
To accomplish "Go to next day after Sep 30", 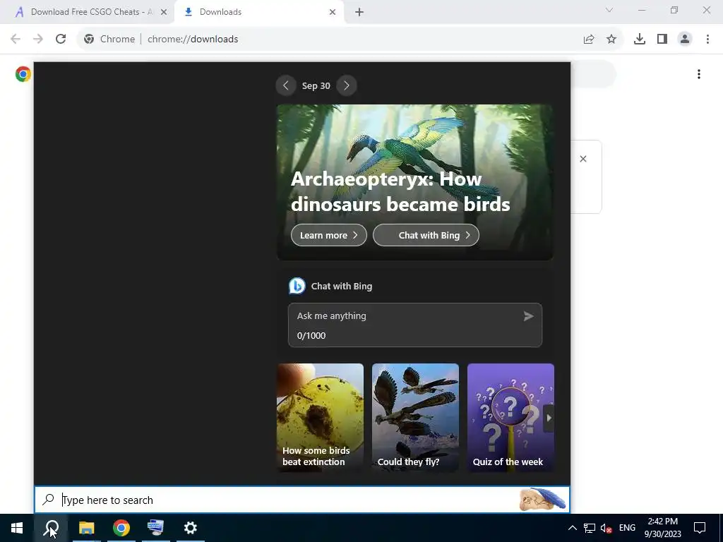I will click(346, 85).
